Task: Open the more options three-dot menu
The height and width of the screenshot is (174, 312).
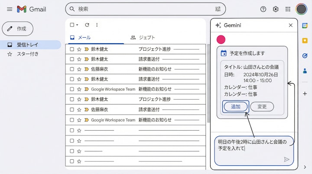Action: click(x=97, y=25)
